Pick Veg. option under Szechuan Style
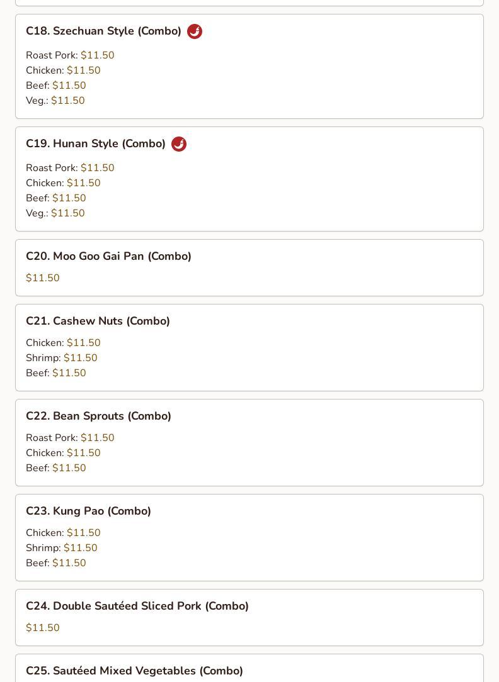 pyautogui.click(x=55, y=101)
